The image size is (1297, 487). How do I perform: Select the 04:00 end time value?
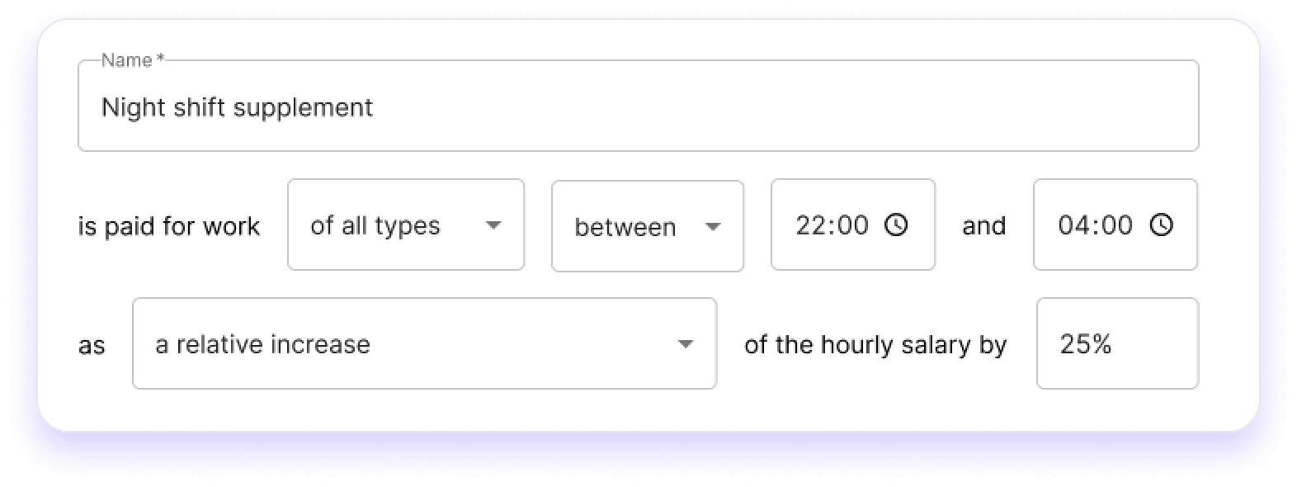pos(1095,225)
